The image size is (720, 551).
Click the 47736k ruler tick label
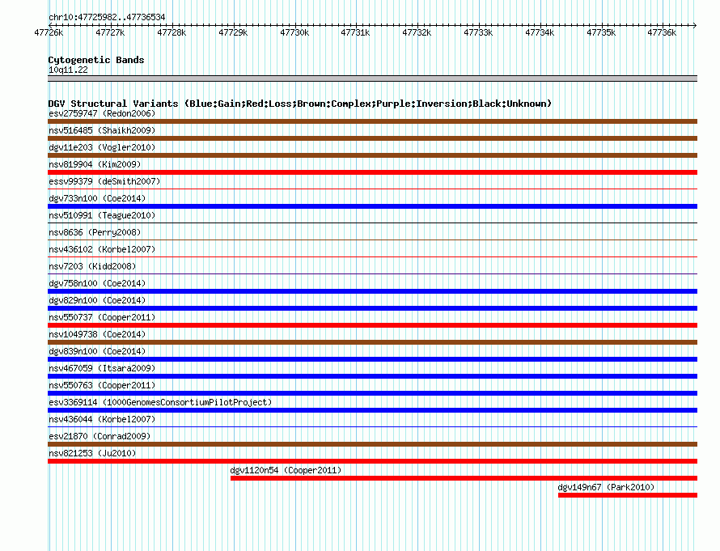tap(662, 32)
